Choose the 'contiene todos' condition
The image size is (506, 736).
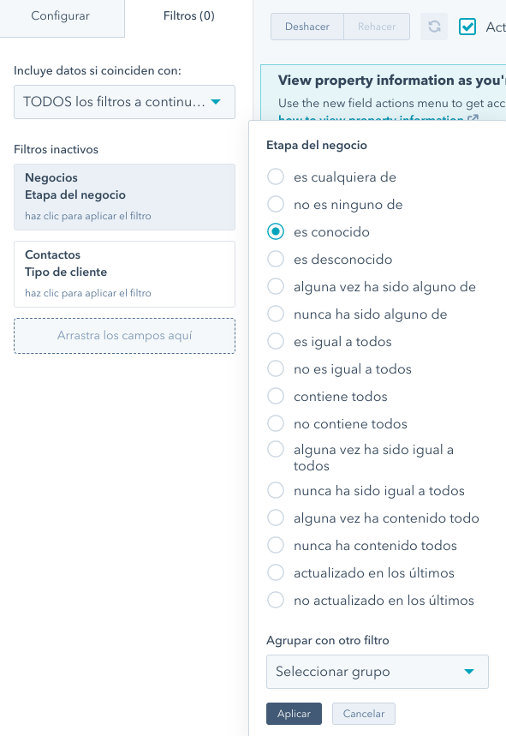coord(276,396)
